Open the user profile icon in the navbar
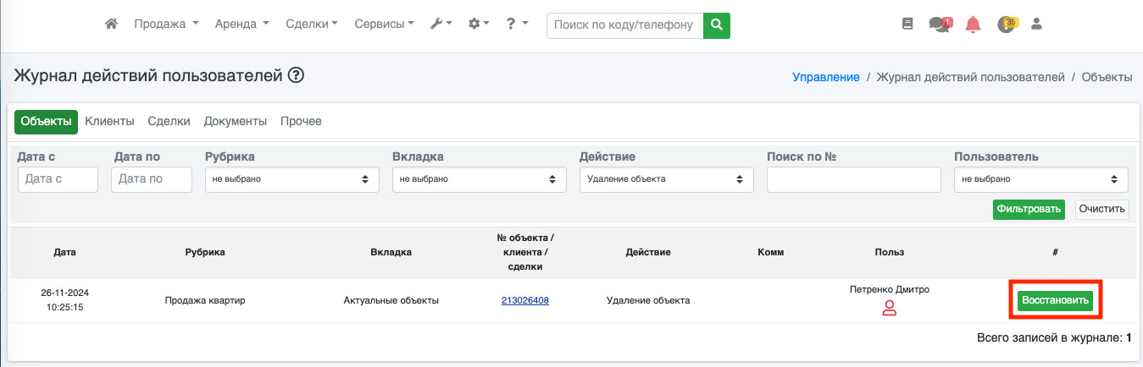Viewport: 1143px width, 367px height. [x=1035, y=25]
